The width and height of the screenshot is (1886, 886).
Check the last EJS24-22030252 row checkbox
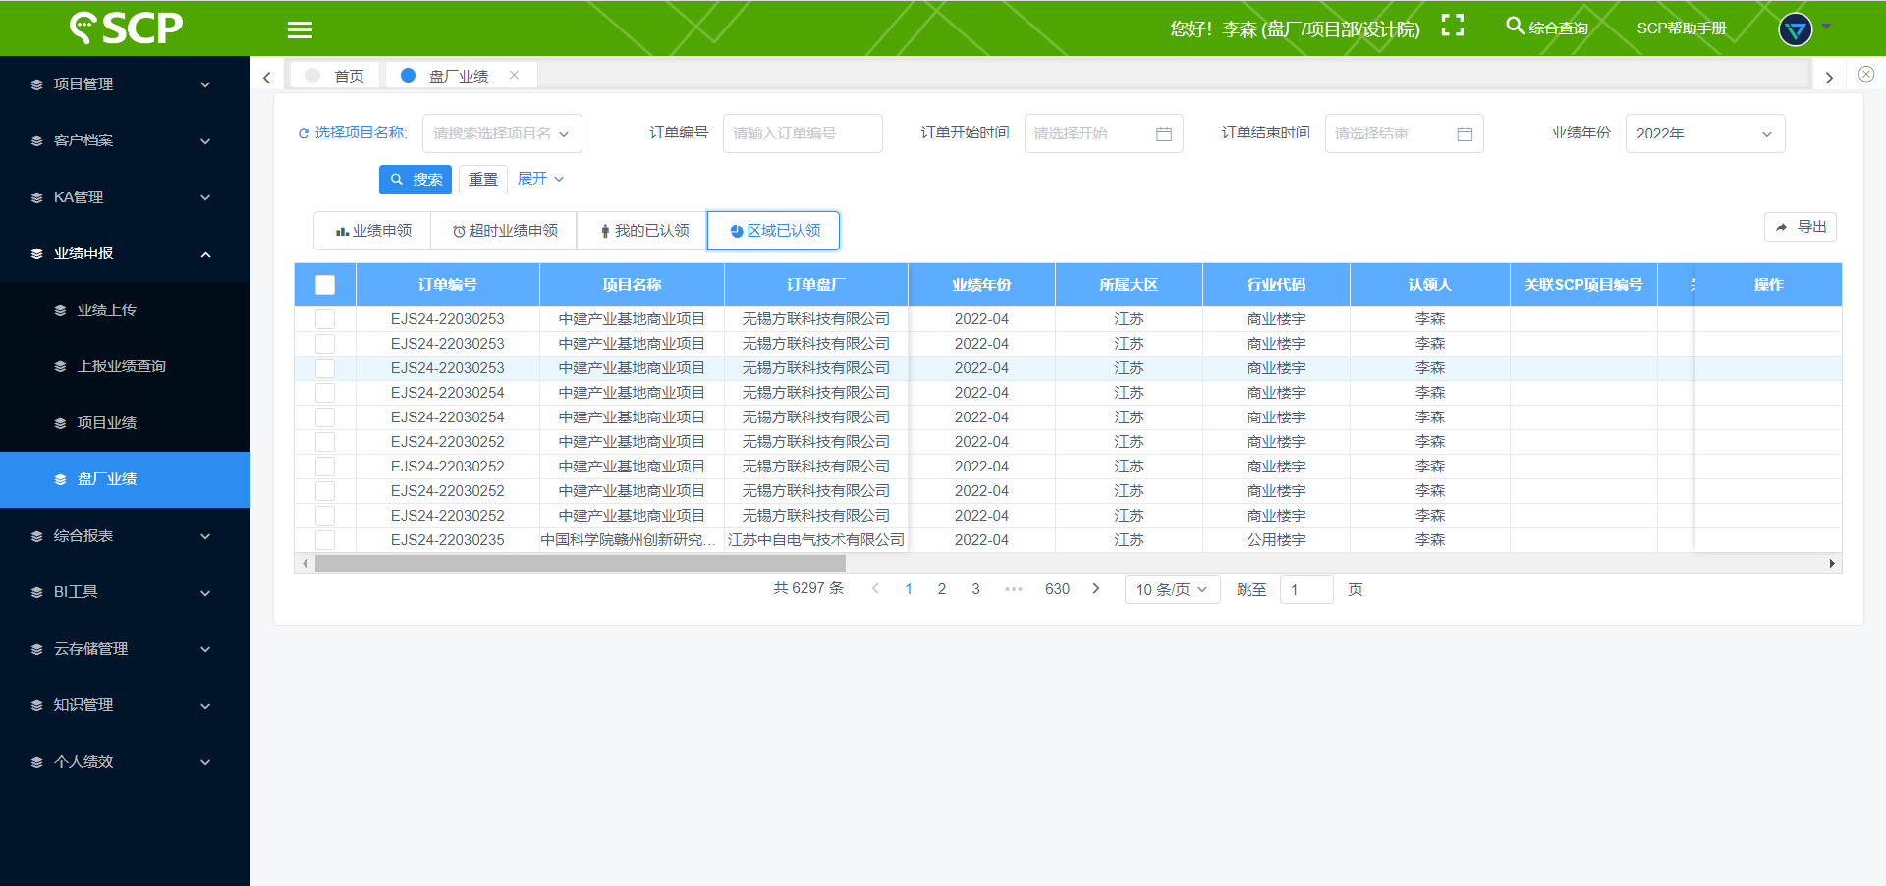pos(325,516)
